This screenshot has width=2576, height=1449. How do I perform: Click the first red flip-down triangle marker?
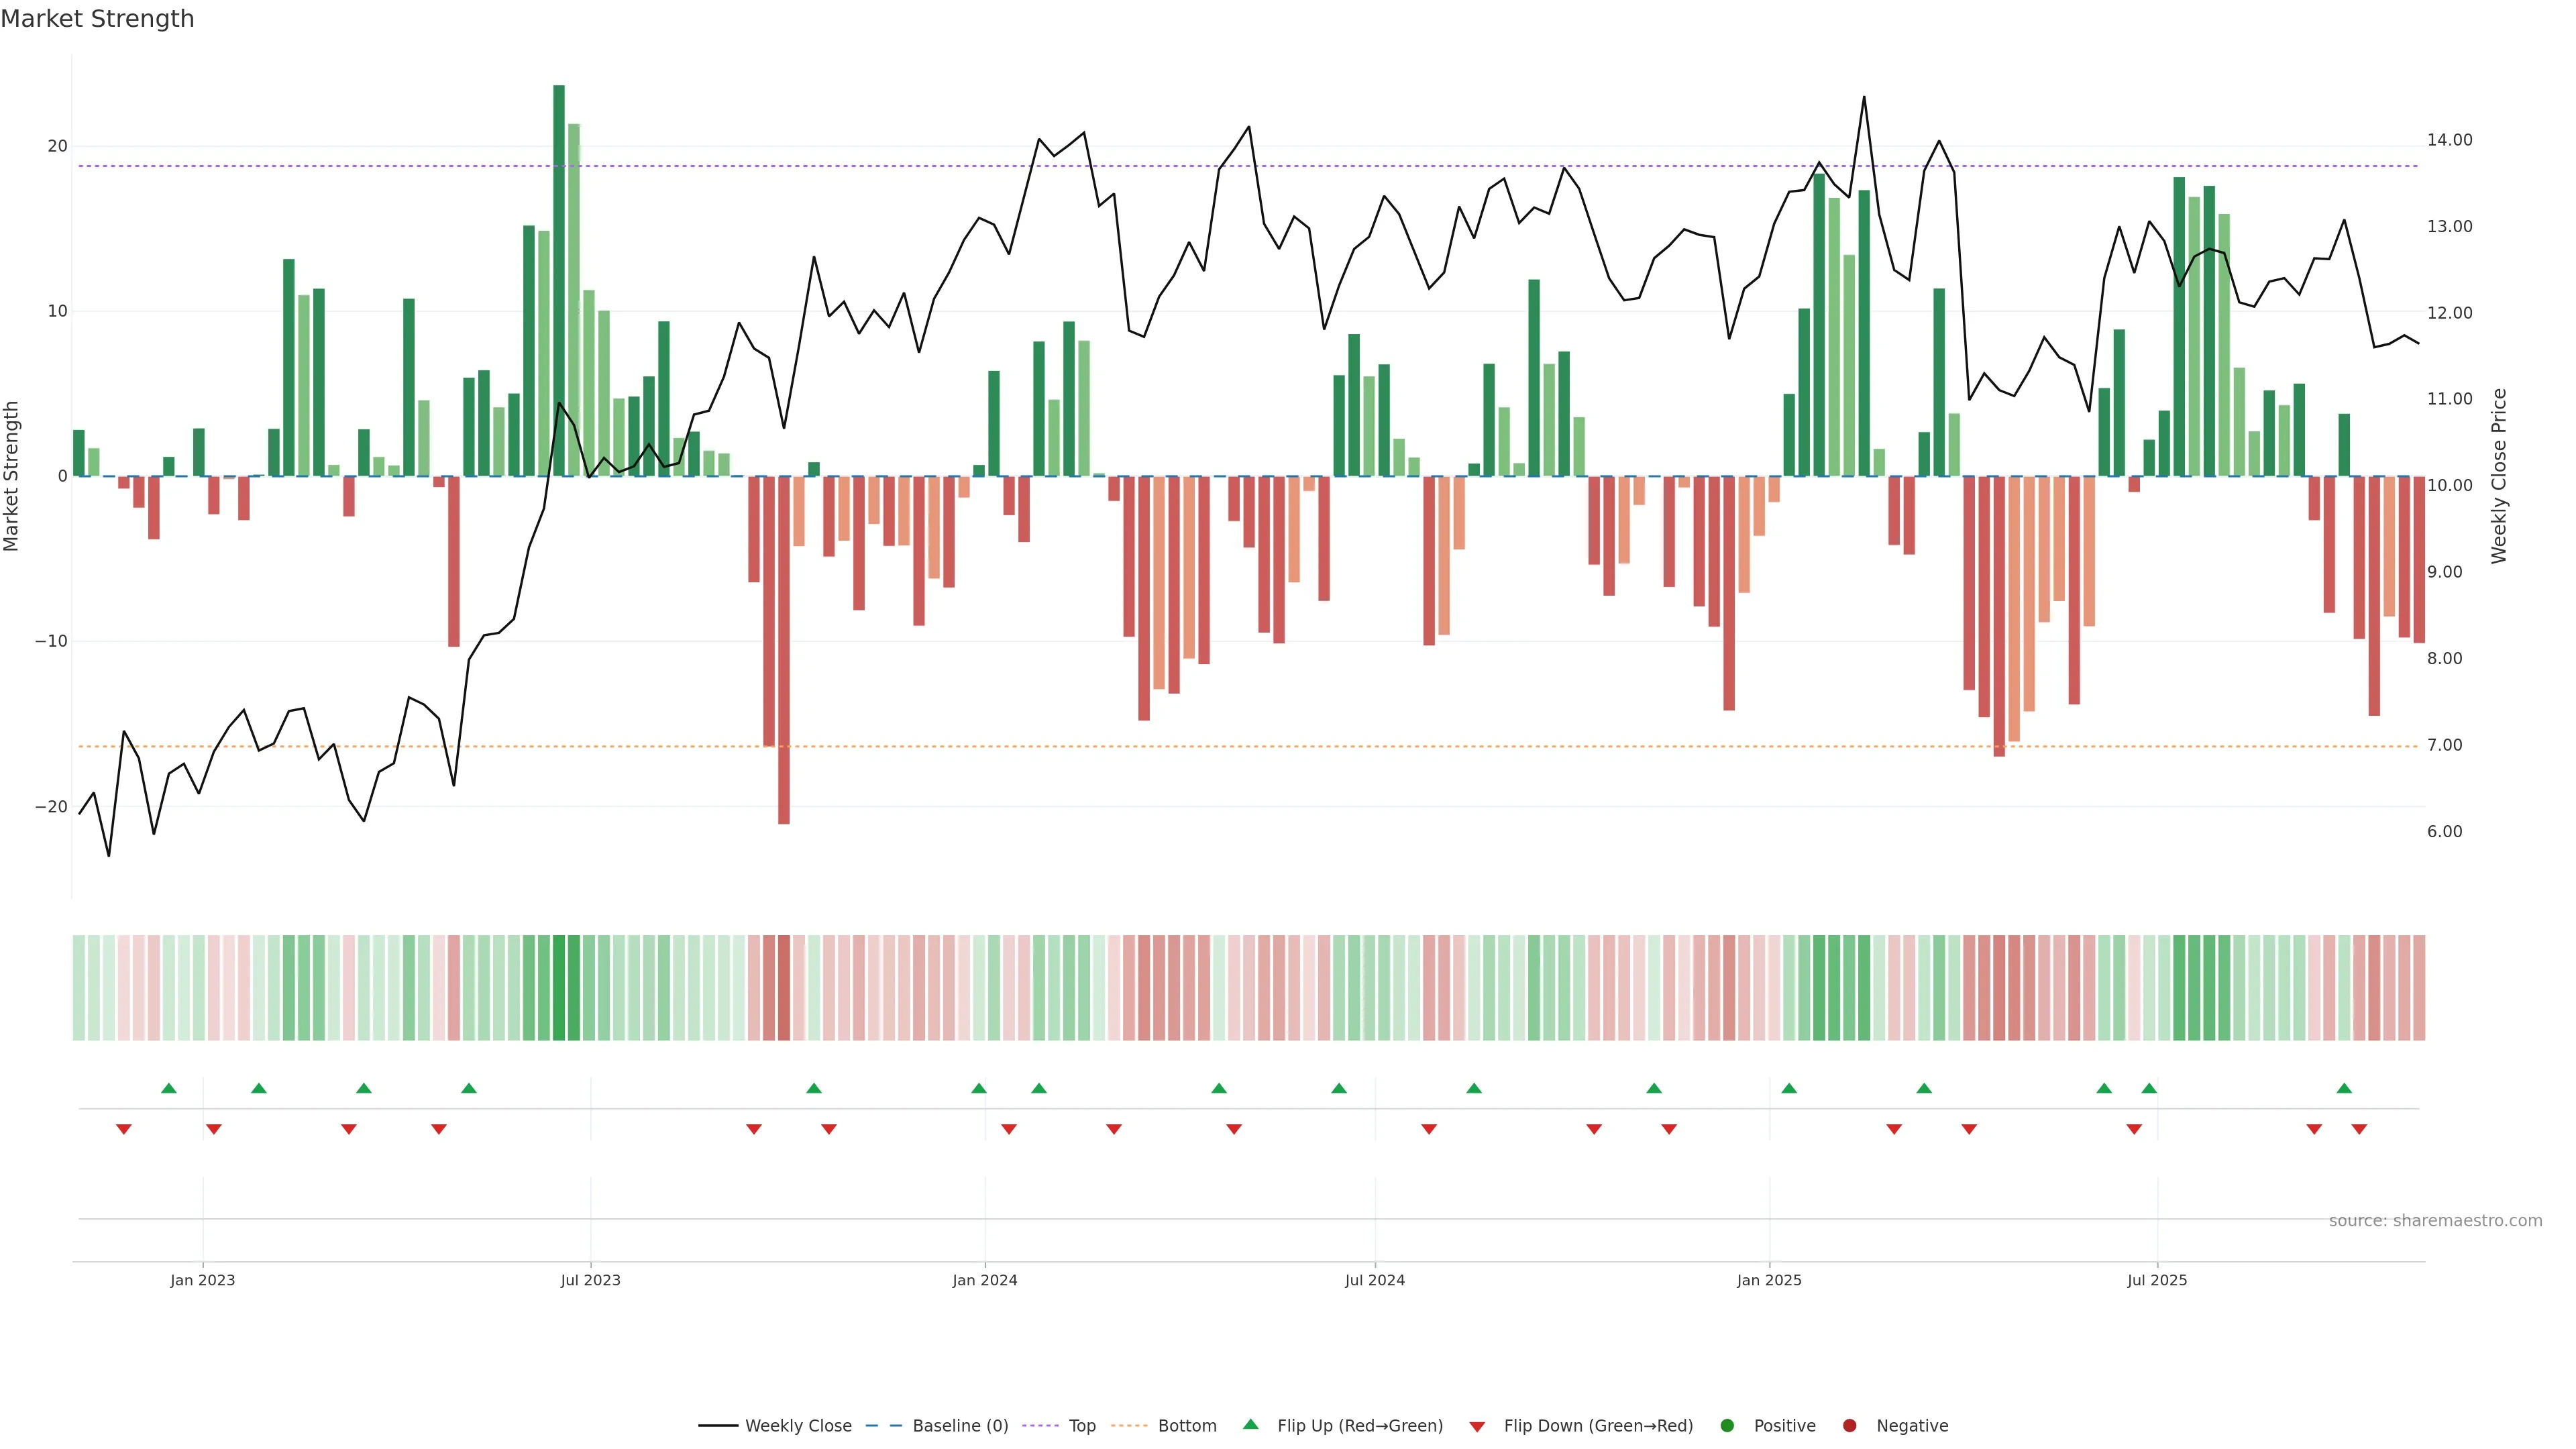pyautogui.click(x=124, y=1129)
